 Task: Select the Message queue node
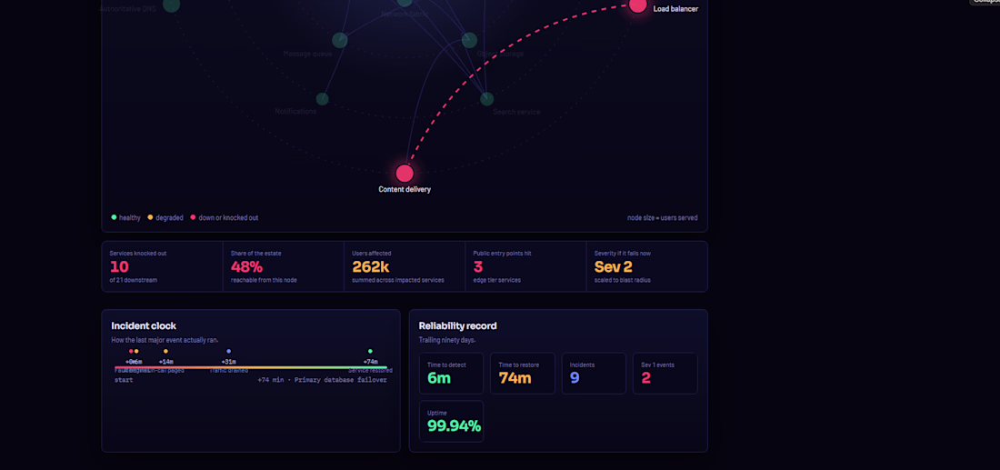(x=340, y=40)
